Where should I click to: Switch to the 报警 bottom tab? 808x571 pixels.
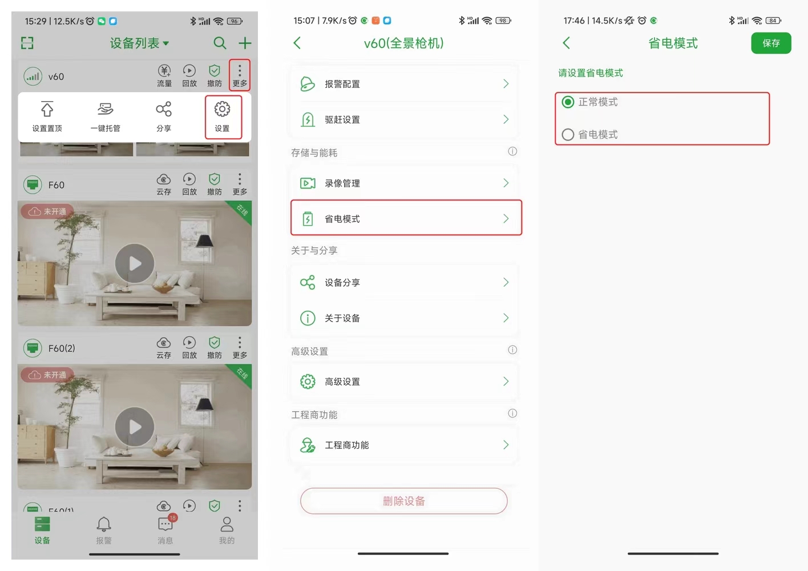coord(104,530)
